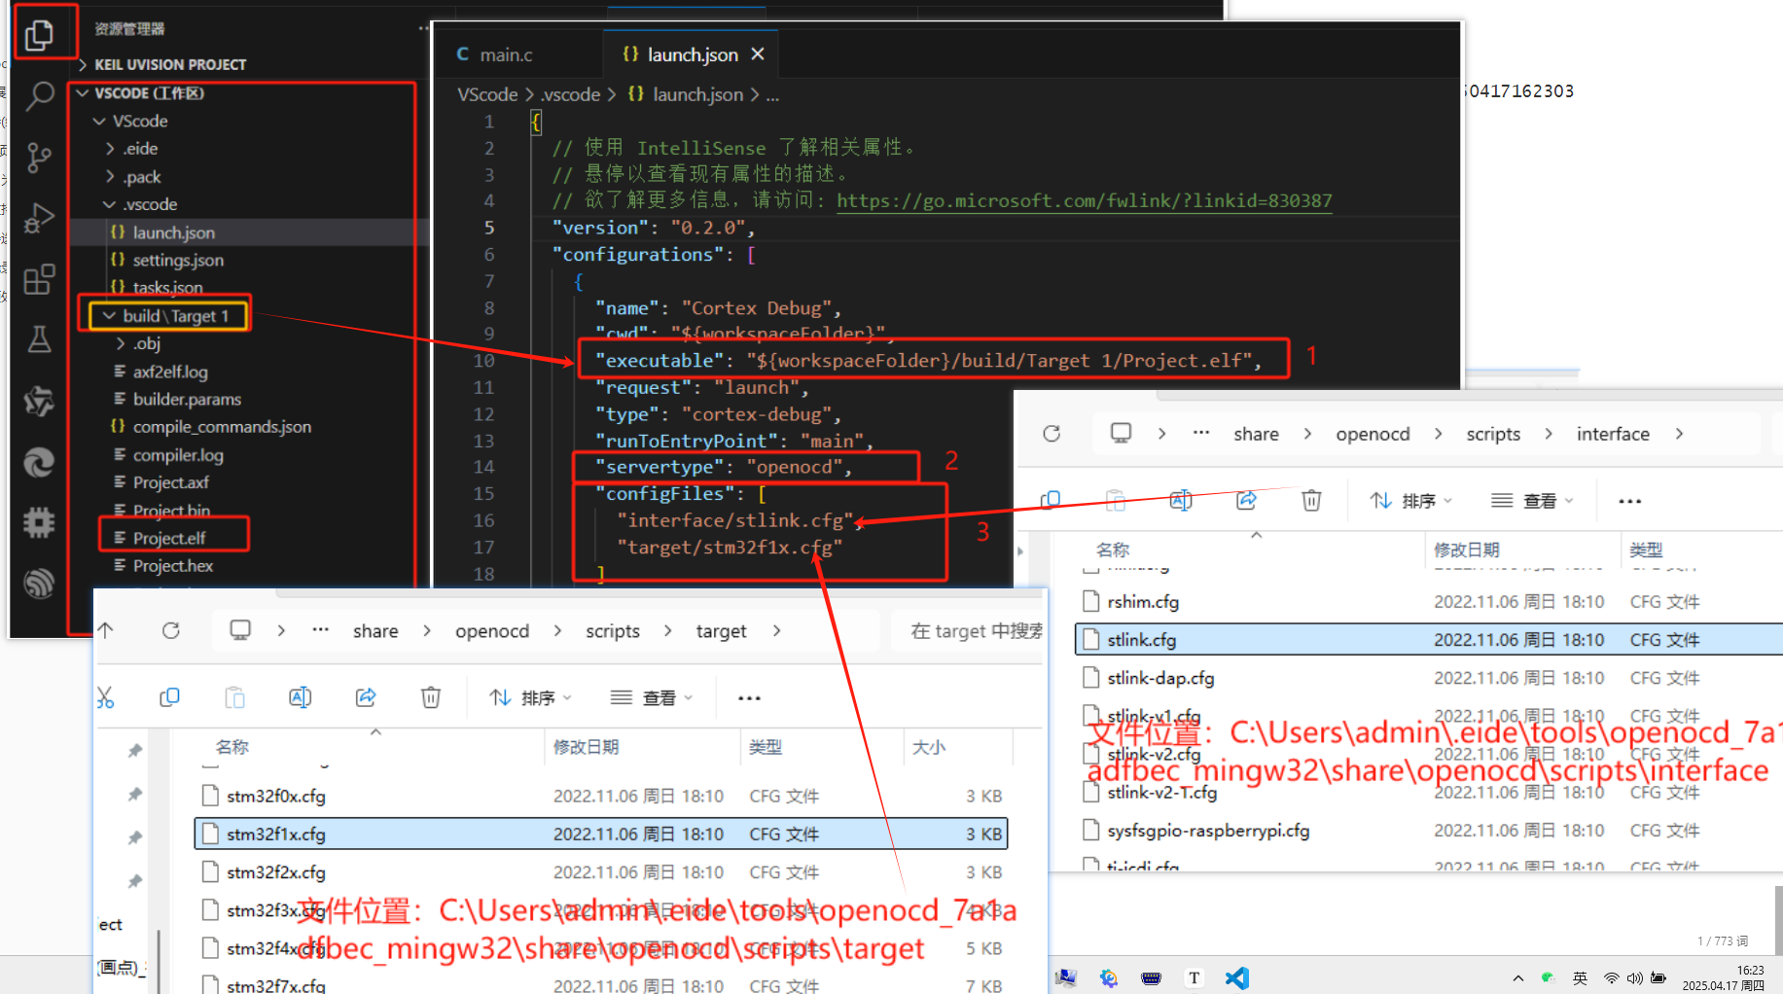Collapse the build\Target 1 folder
The image size is (1783, 994).
109,315
